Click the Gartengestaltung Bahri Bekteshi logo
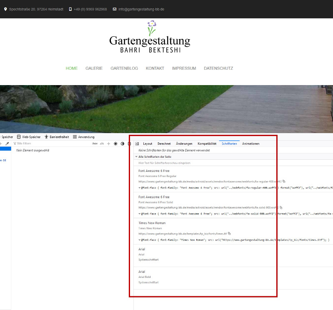Viewport: 333px width, 310px height. [x=150, y=37]
